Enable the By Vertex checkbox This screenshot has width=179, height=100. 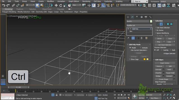(x=156, y=30)
